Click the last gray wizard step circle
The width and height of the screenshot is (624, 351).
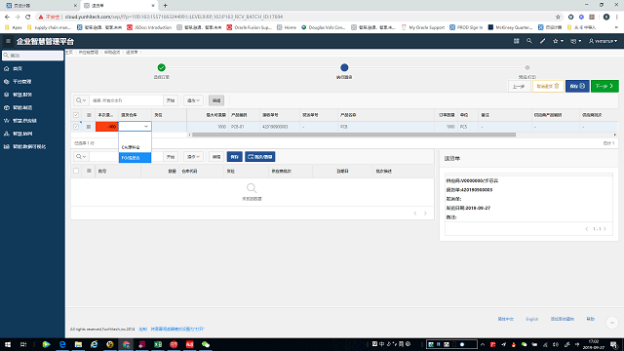[527, 67]
